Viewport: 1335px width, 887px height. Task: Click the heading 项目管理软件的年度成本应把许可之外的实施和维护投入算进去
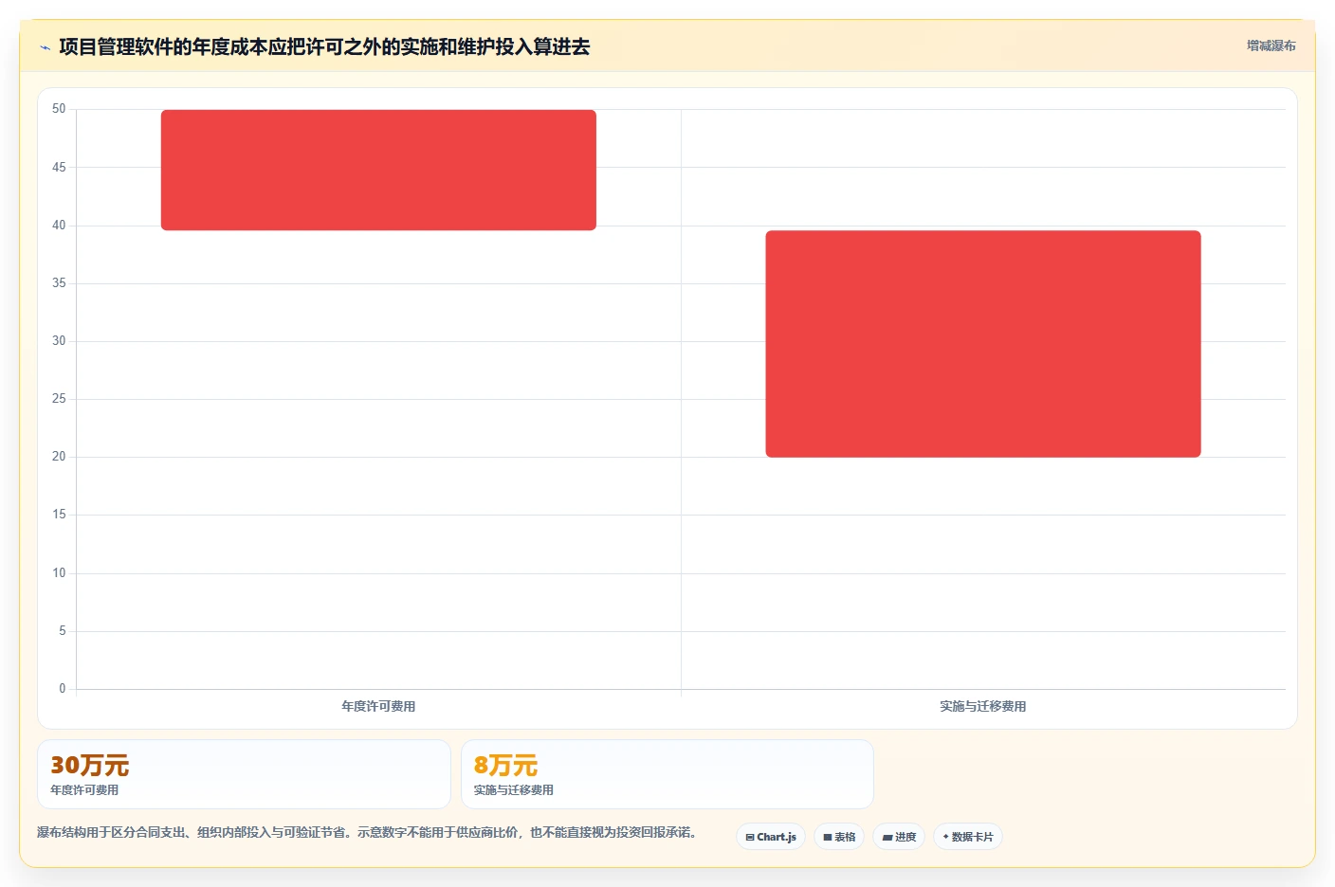[324, 46]
